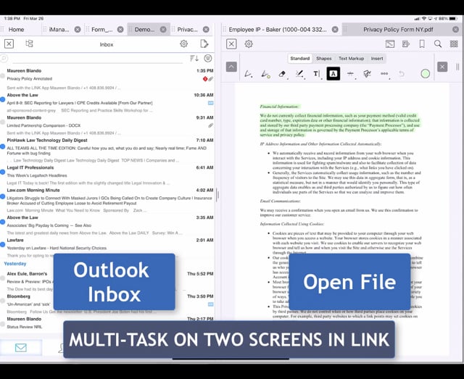
Task: Close the Privacy Policy Form NY.pdf tab
Action: coord(456,30)
